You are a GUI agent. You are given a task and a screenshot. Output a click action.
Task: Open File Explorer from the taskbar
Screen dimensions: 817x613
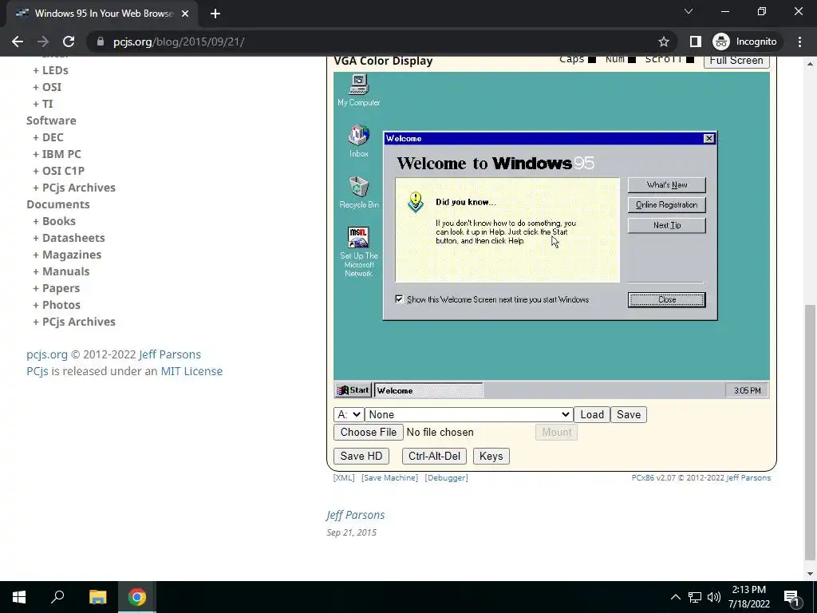point(98,597)
